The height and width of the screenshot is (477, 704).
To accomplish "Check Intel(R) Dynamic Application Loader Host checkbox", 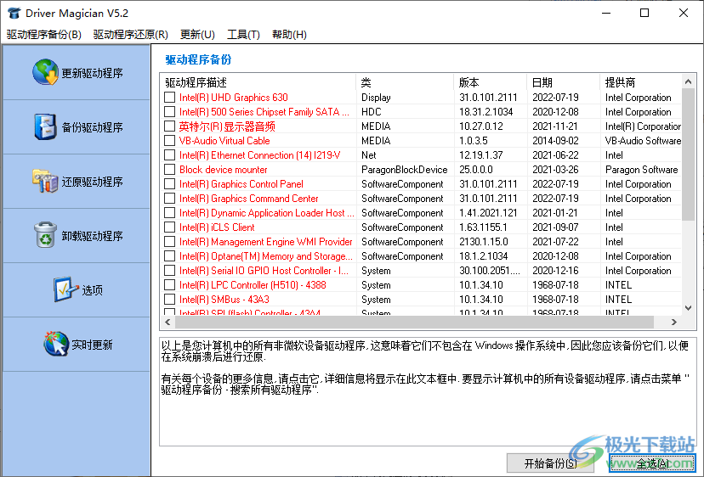I will [x=169, y=213].
